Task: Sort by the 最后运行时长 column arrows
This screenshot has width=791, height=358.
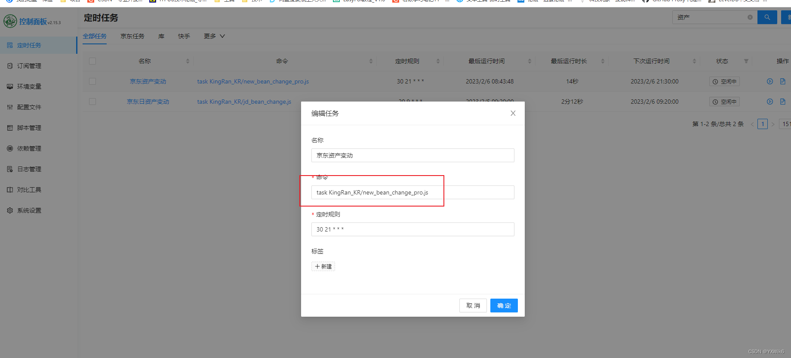Action: click(x=603, y=61)
